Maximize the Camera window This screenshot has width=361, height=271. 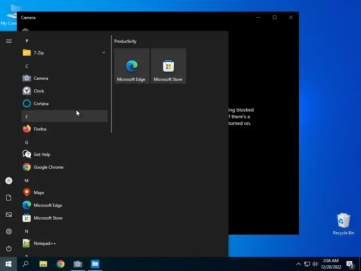click(x=274, y=17)
